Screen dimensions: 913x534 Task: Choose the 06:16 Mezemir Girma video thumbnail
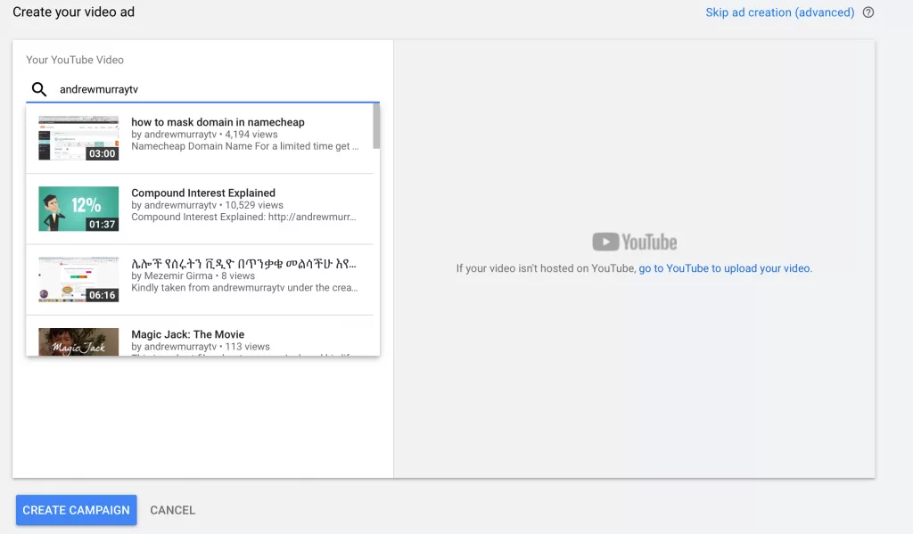(x=78, y=280)
